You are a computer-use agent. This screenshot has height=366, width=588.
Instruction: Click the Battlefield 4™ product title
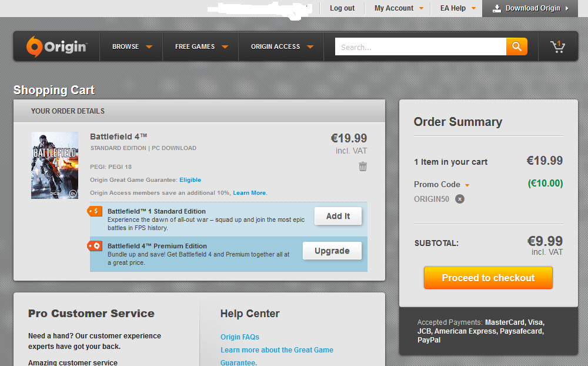click(x=119, y=137)
